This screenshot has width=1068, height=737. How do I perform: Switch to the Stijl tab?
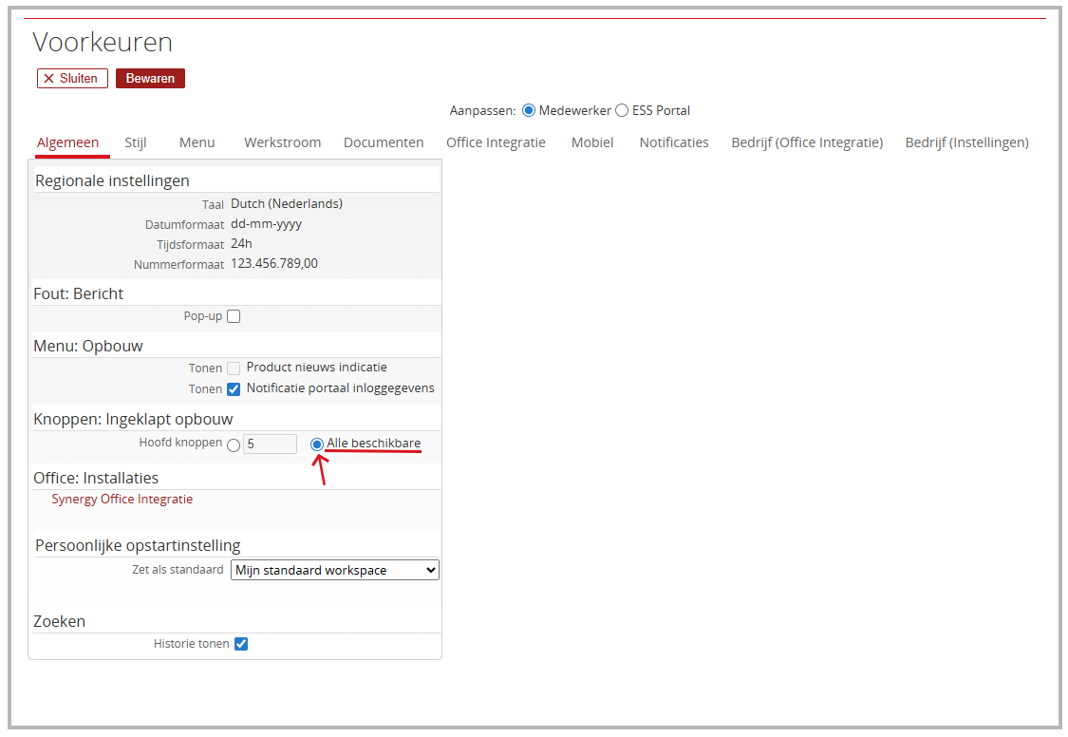[x=136, y=142]
